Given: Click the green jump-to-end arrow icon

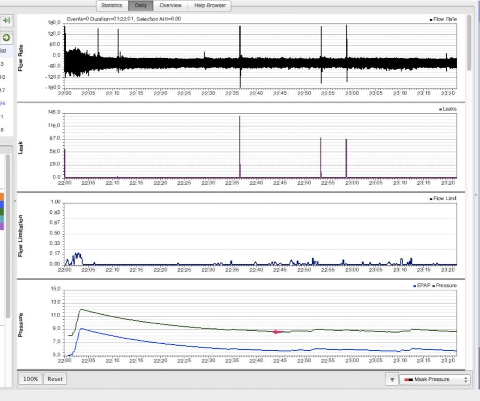Looking at the screenshot, I should (x=6, y=21).
